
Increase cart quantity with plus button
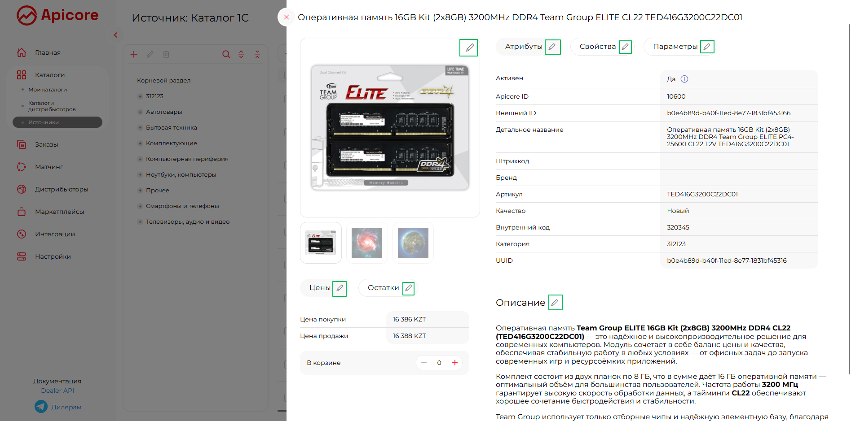coord(455,363)
